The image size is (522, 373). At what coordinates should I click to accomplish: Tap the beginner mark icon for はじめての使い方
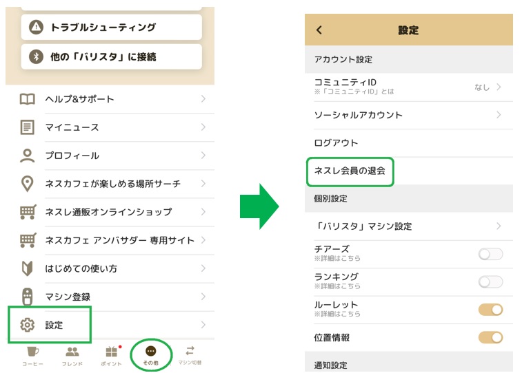(x=28, y=268)
